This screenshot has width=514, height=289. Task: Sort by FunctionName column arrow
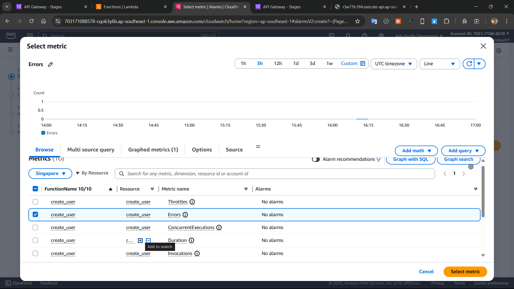(111, 189)
